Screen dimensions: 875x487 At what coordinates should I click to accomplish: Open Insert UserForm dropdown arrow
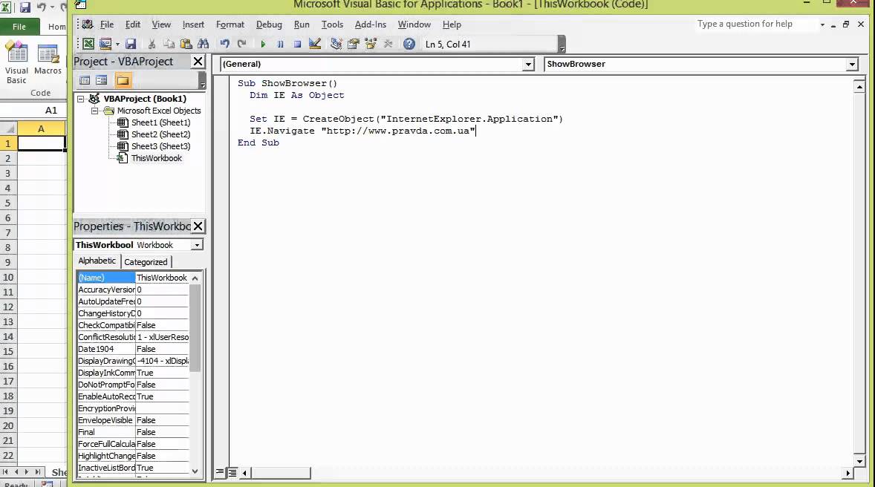coord(118,44)
